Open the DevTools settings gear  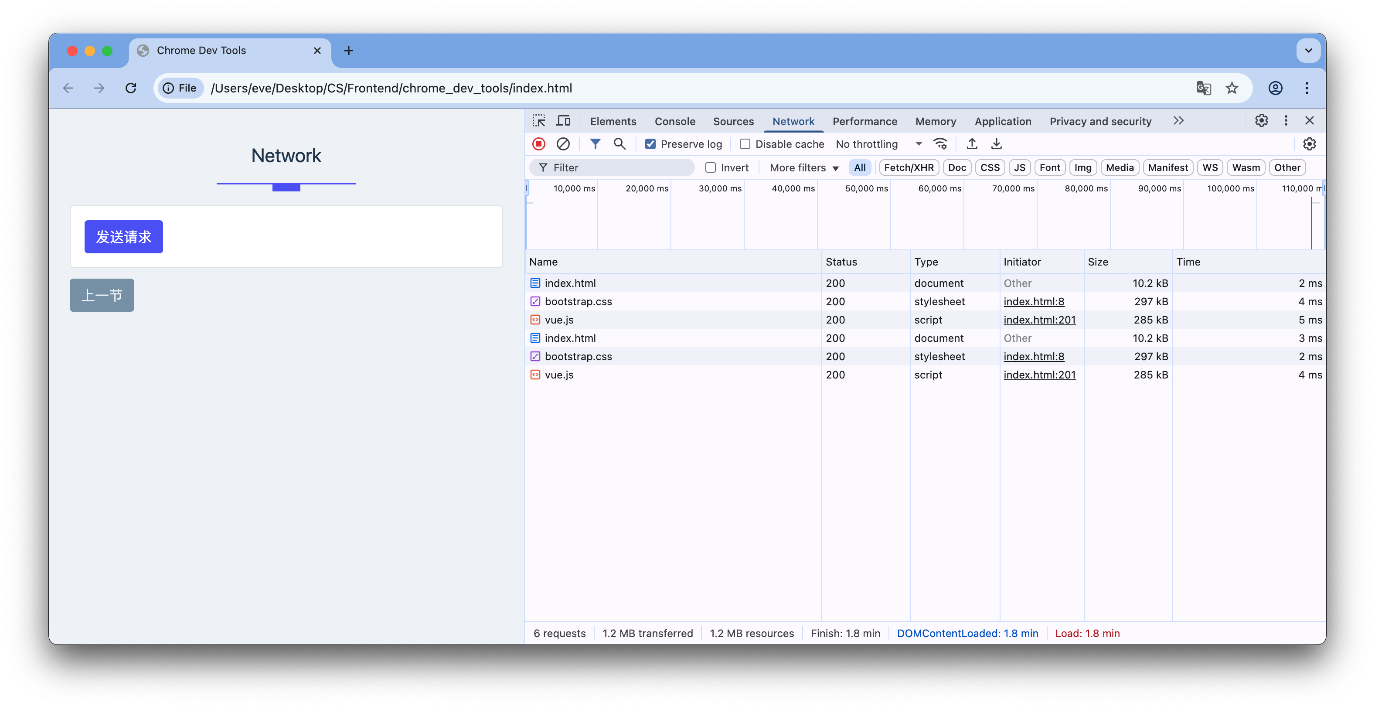click(1261, 121)
